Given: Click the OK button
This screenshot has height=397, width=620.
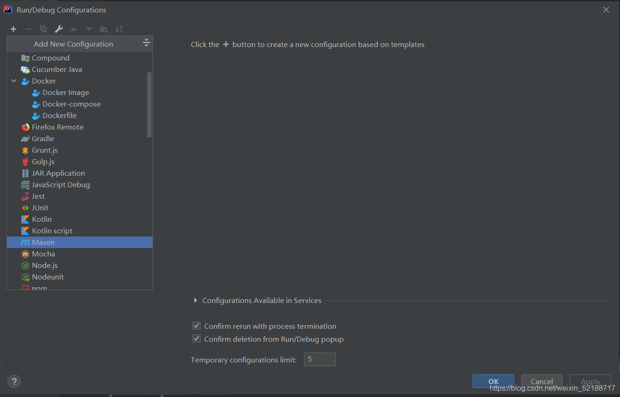Looking at the screenshot, I should tap(493, 381).
